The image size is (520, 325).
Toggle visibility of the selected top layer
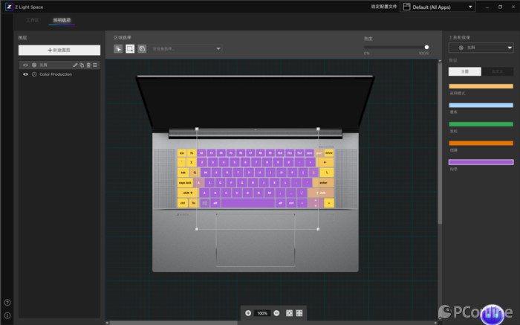25,65
